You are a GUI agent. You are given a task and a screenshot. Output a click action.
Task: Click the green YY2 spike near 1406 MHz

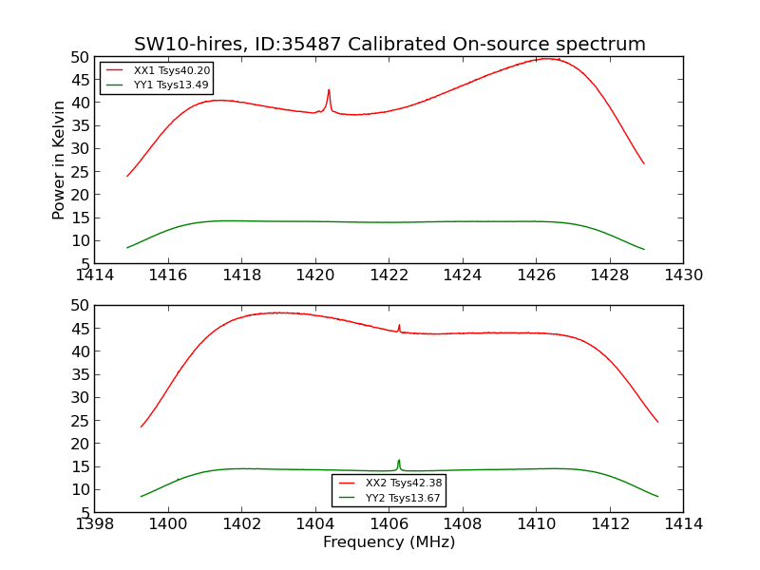click(399, 465)
